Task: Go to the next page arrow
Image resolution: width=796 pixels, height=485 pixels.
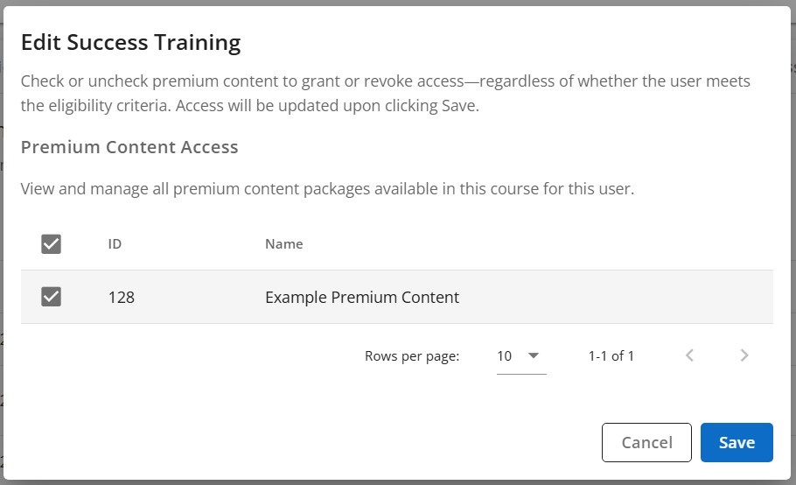Action: click(x=744, y=355)
